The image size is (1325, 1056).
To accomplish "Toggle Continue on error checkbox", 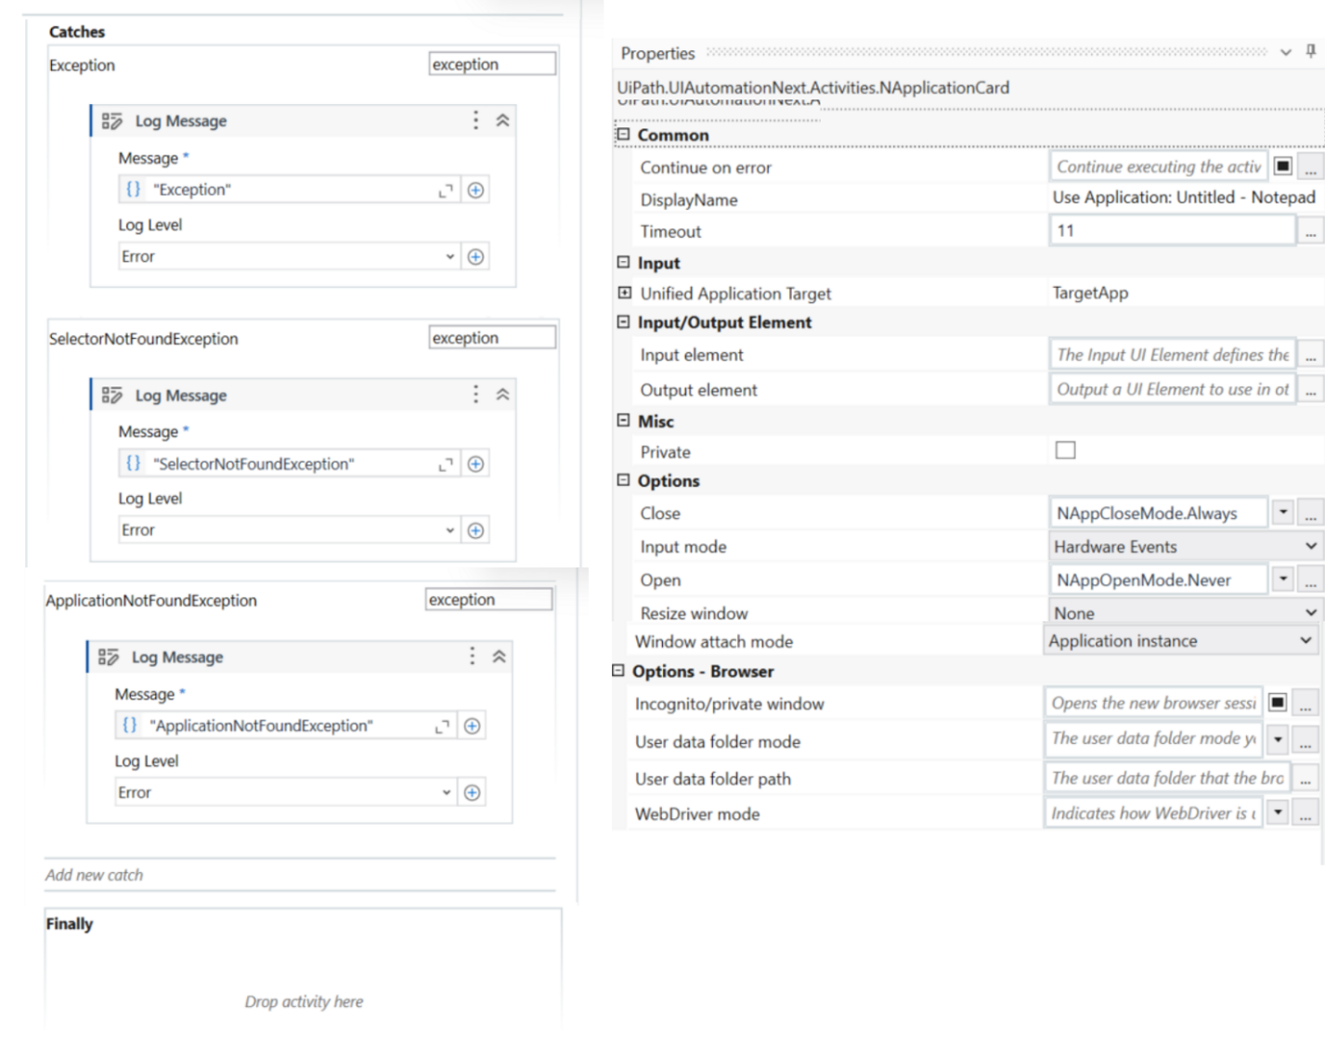I will [x=1282, y=166].
